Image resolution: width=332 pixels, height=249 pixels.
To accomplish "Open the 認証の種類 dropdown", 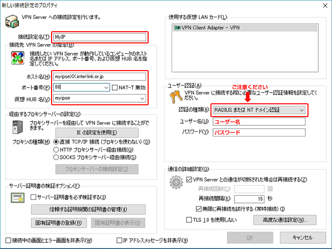I will click(x=301, y=110).
